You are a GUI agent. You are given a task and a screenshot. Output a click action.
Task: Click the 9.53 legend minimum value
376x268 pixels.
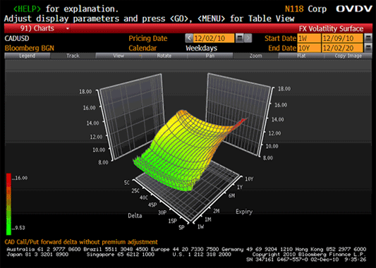click(20, 228)
